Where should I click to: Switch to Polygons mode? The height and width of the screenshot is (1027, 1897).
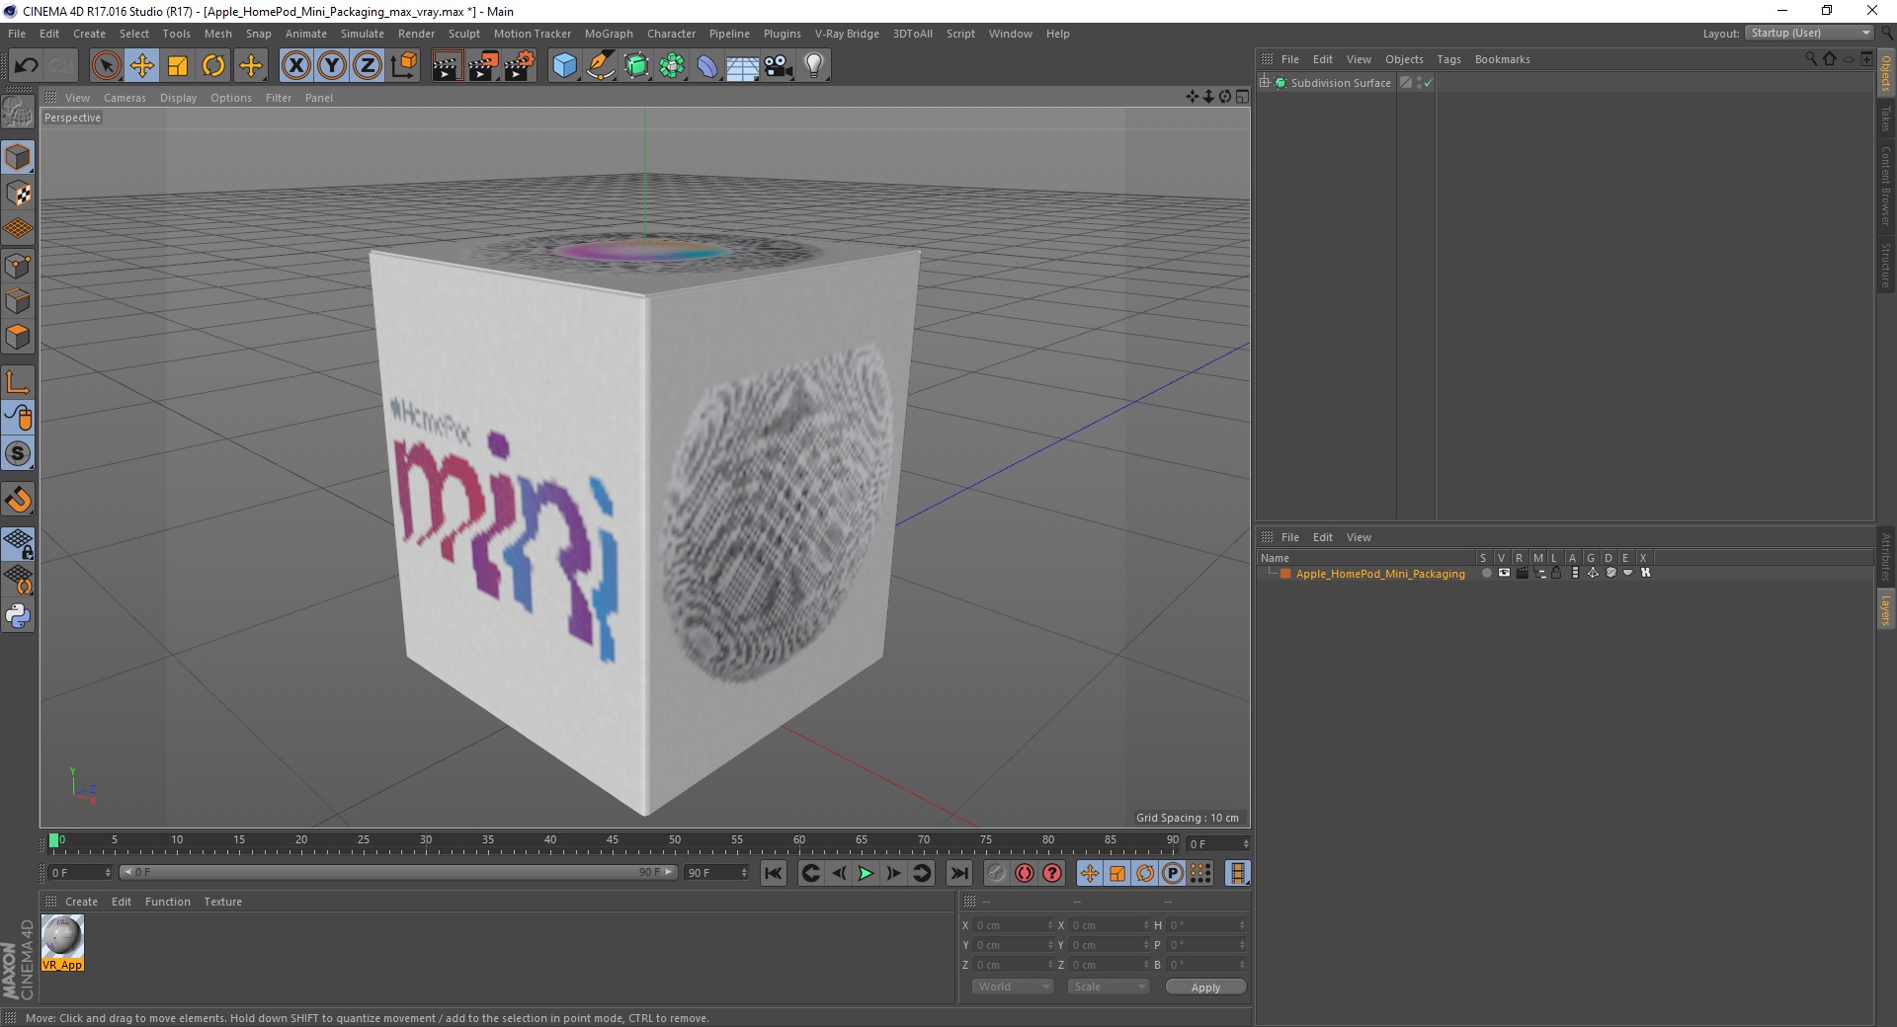click(18, 337)
